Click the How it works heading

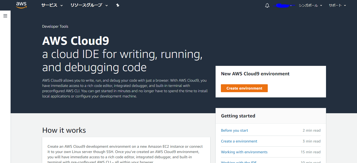point(64,130)
